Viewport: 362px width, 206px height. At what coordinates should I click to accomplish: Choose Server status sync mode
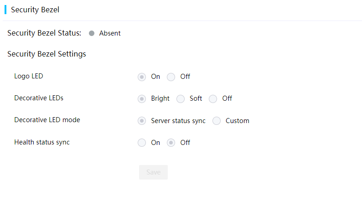(x=142, y=121)
